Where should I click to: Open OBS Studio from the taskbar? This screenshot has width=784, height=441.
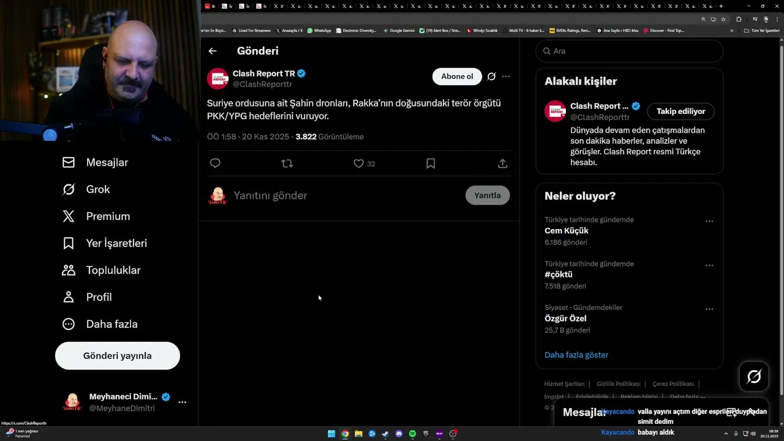point(453,434)
